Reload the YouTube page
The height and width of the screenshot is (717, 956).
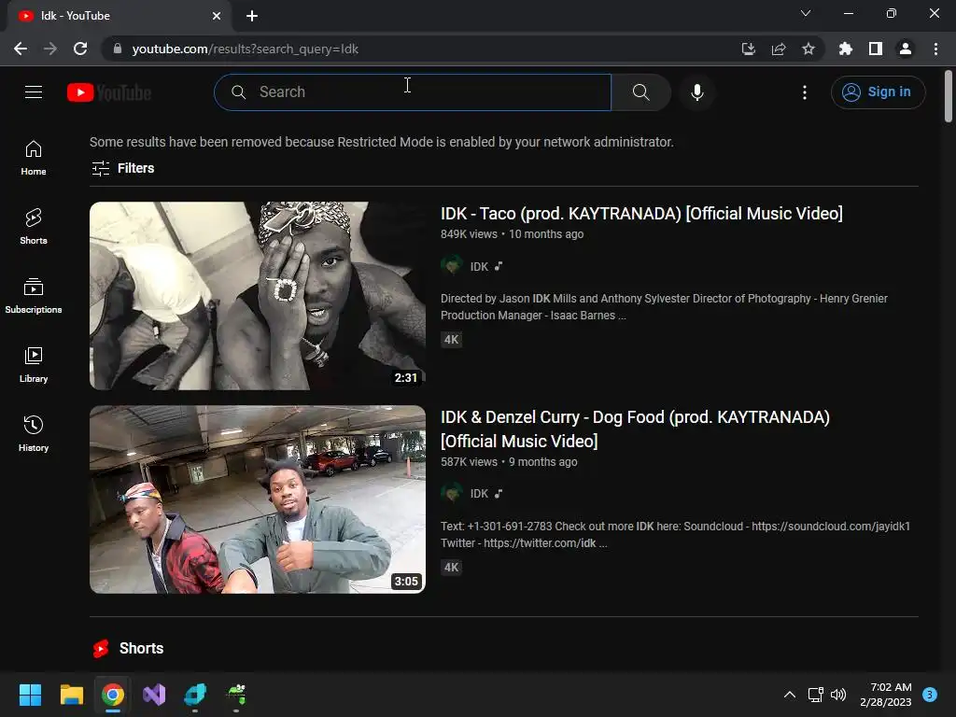pyautogui.click(x=80, y=49)
